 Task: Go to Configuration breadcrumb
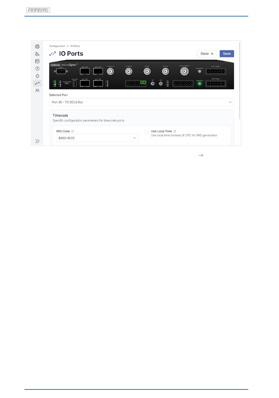[57, 46]
